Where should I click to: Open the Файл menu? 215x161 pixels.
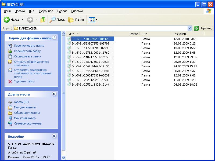(7, 11)
